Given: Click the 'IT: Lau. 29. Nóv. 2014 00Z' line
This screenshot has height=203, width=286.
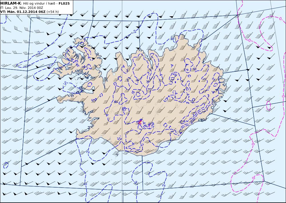Looking at the screenshot, I should (x=22, y=8).
